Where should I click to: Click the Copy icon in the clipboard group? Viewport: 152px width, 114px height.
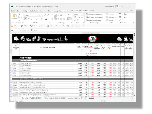(x=19, y=17)
